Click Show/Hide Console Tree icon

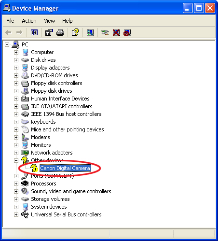pyautogui.click(x=34, y=32)
